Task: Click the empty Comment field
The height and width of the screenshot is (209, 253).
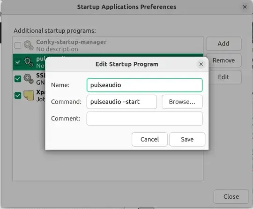Action: click(145, 119)
